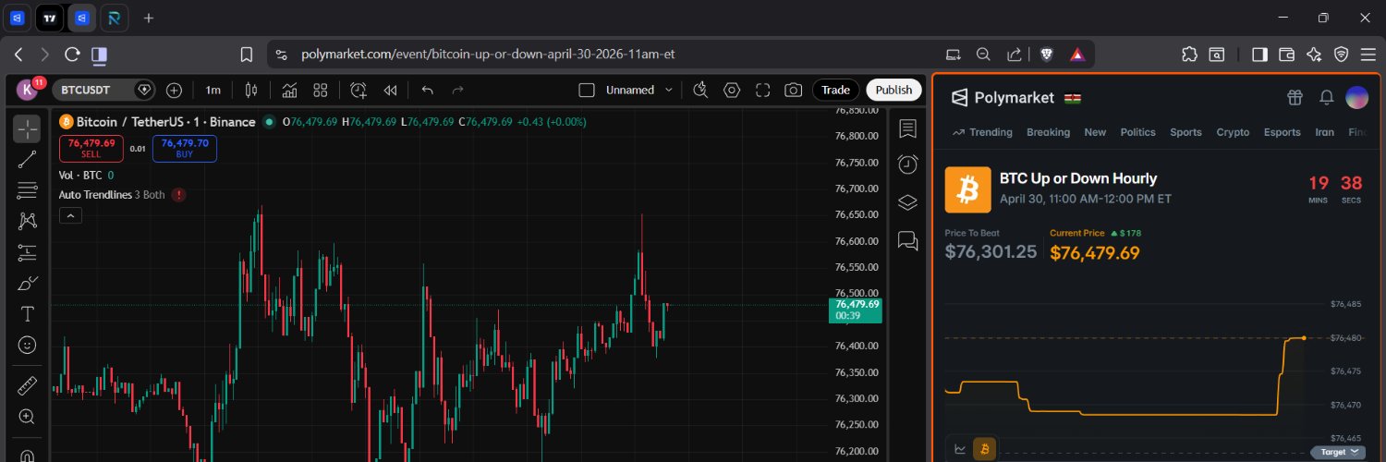
Task: Open Brave VPN shield icon
Action: (x=1342, y=55)
